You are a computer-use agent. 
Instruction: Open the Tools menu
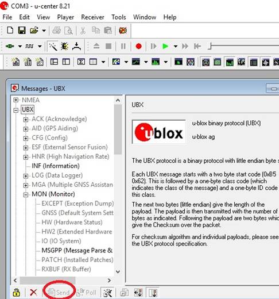(119, 17)
